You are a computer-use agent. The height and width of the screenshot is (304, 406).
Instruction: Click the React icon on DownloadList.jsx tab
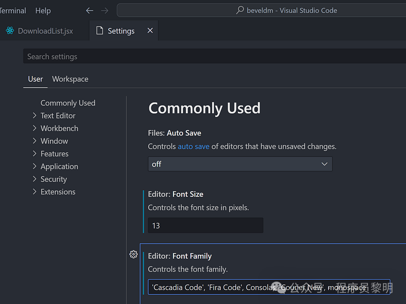pos(10,31)
